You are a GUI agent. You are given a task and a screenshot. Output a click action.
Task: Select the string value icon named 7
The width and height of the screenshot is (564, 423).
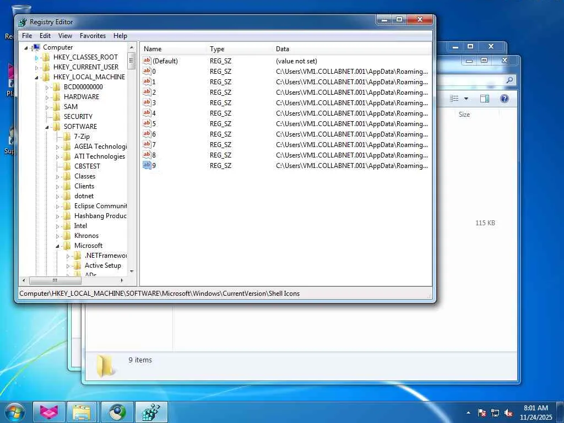[x=147, y=144]
